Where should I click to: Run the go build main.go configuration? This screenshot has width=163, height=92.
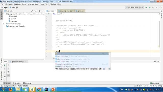click(146, 7)
